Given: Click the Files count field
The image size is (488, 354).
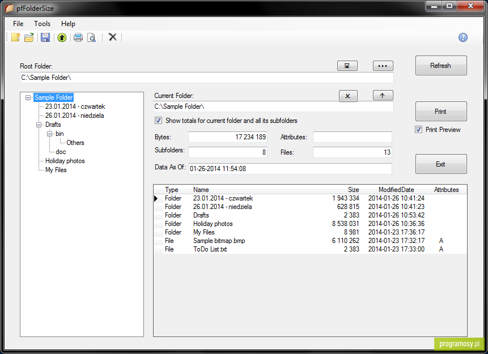Looking at the screenshot, I should tap(353, 152).
